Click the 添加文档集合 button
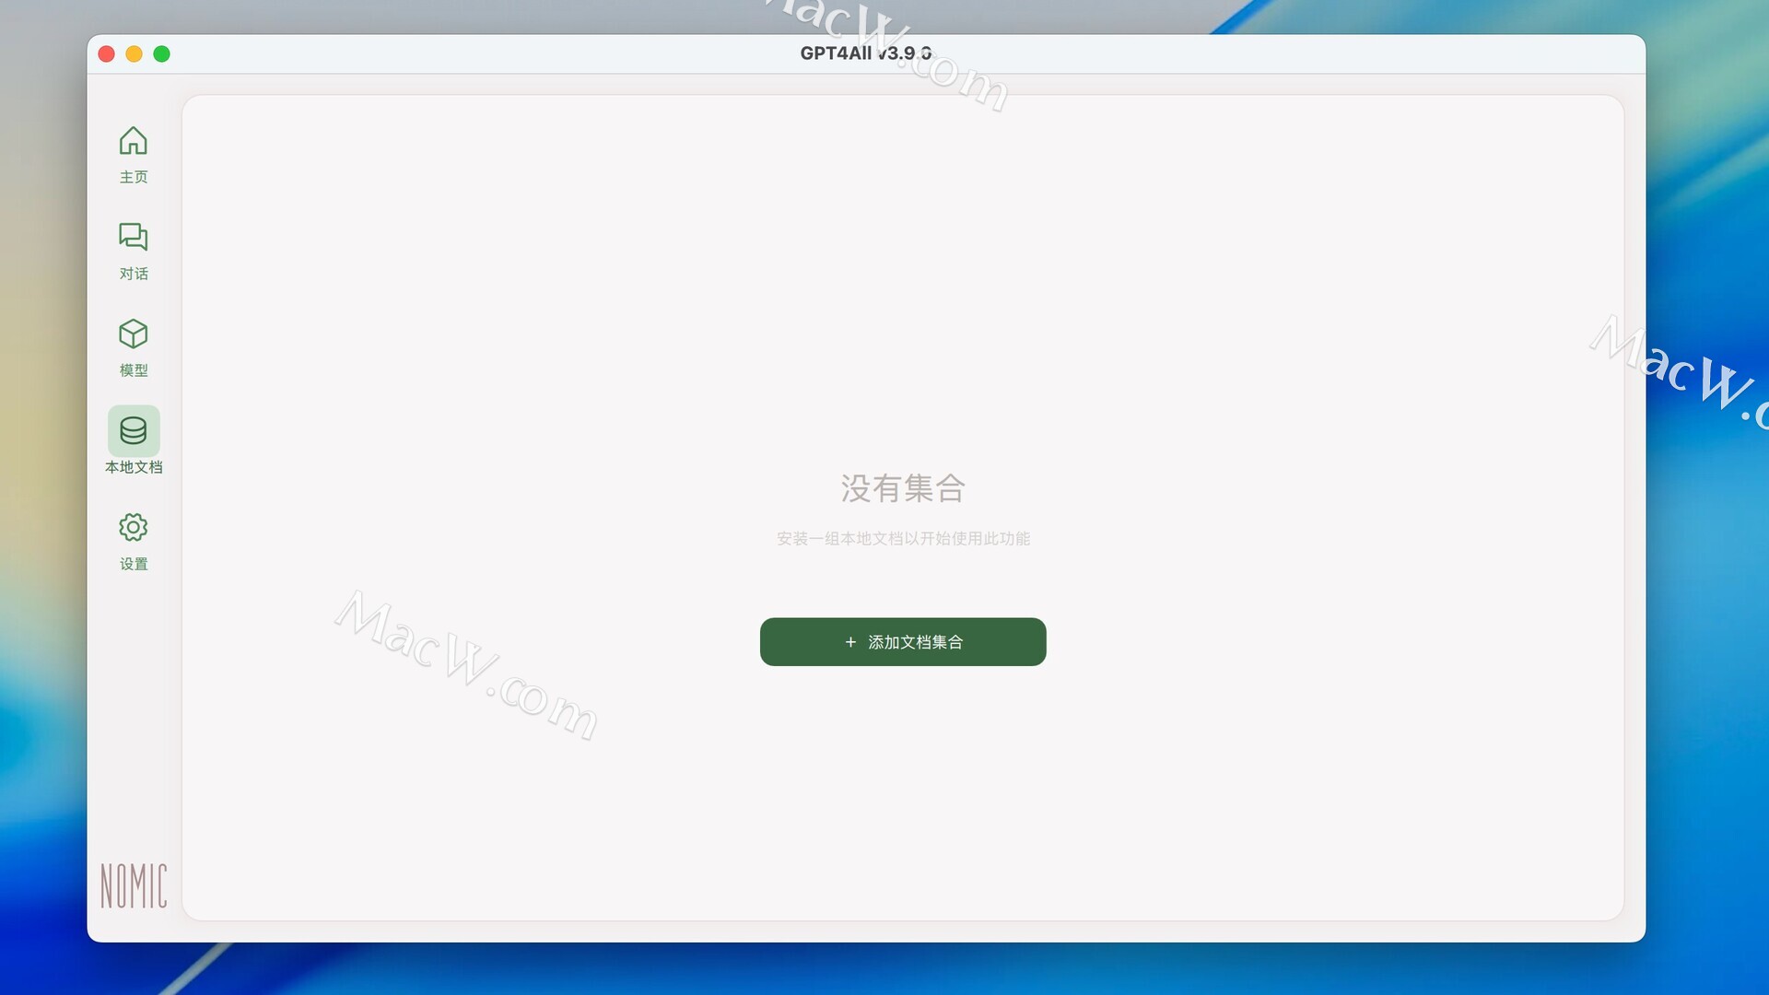This screenshot has width=1769, height=995. tap(903, 642)
